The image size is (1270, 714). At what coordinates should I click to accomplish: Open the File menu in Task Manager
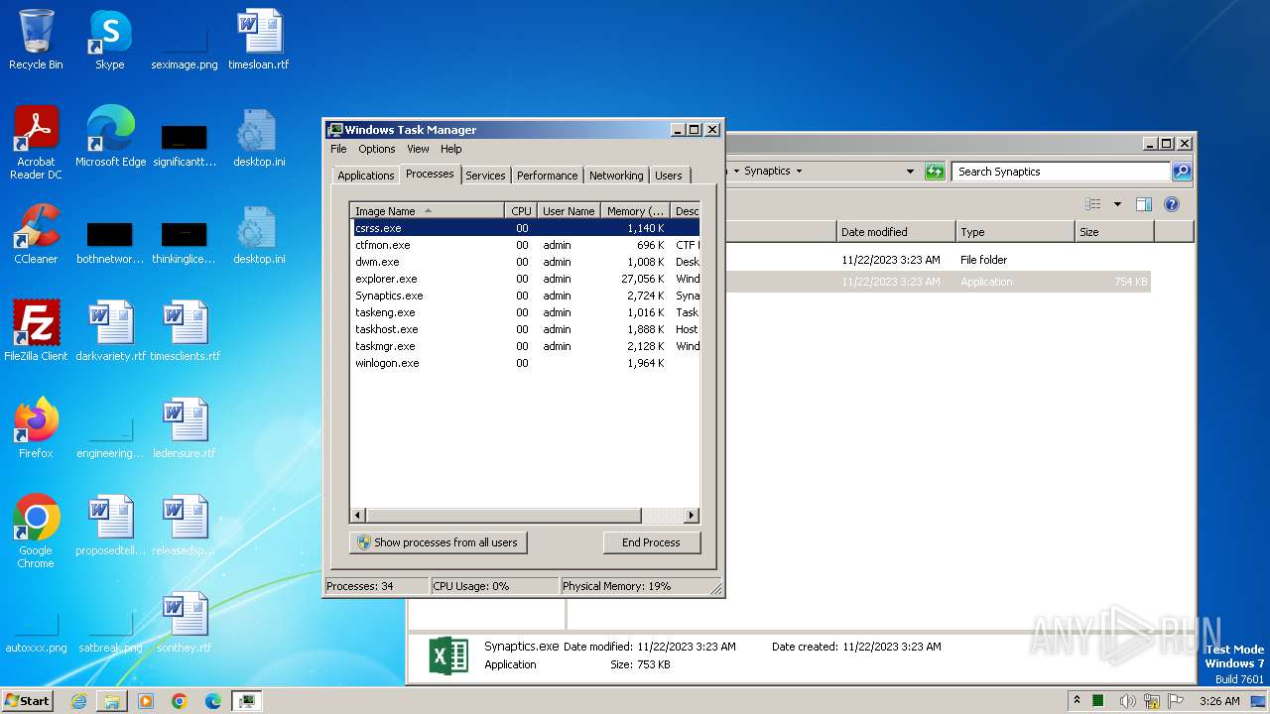(x=338, y=149)
